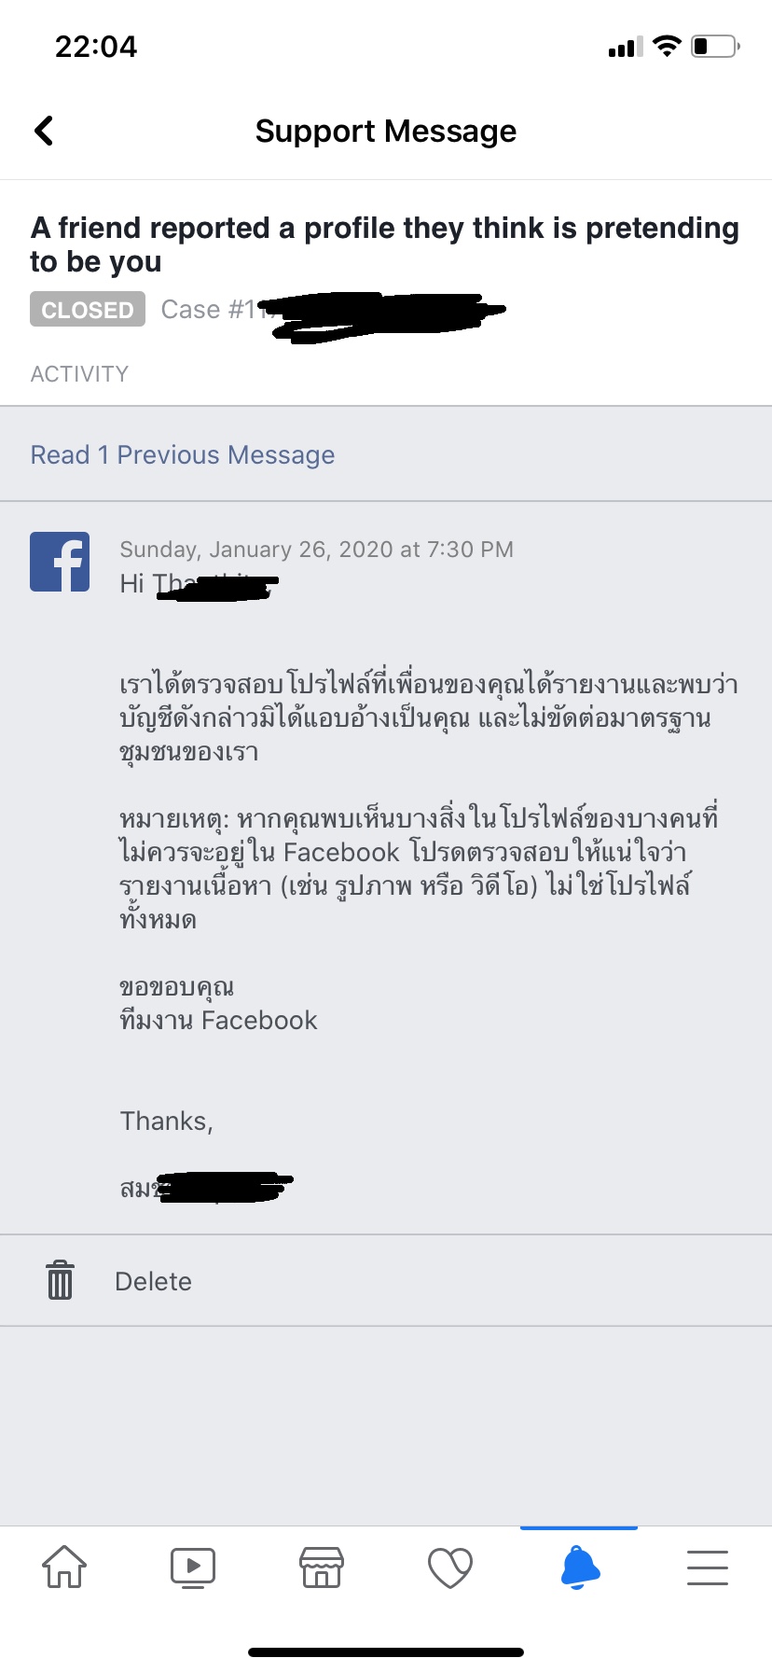Tap the back arrow icon

[x=44, y=131]
